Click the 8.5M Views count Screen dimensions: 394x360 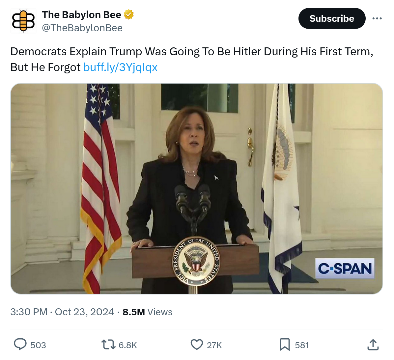click(147, 312)
